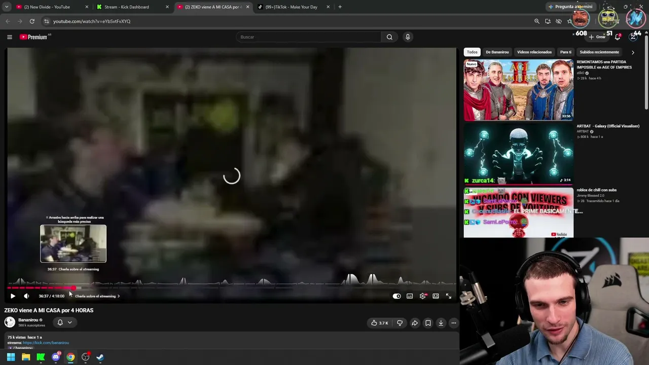Open the Crear menu button
The width and height of the screenshot is (649, 365).
(597, 37)
